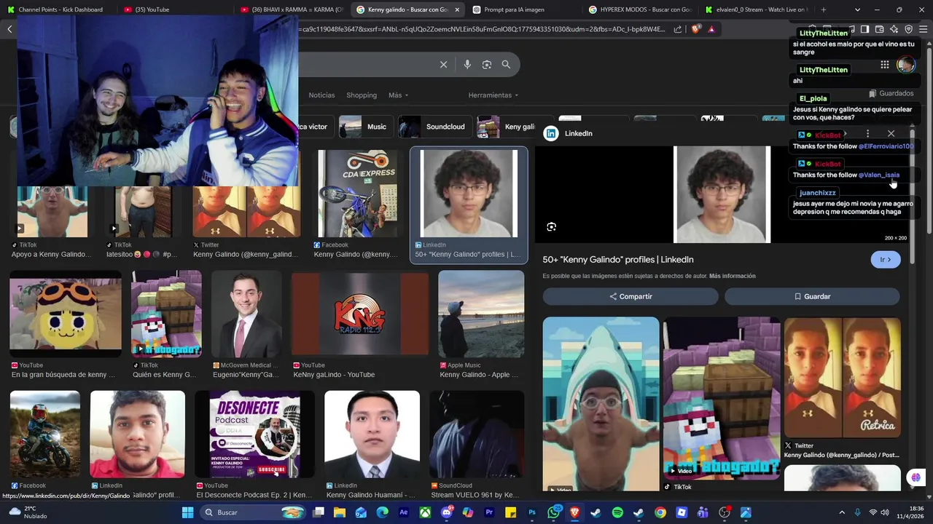
Task: Click the Guardar button
Action: (x=812, y=296)
